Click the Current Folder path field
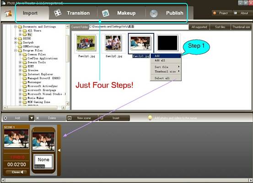Viewport: 253px width, 183px height. [139, 27]
